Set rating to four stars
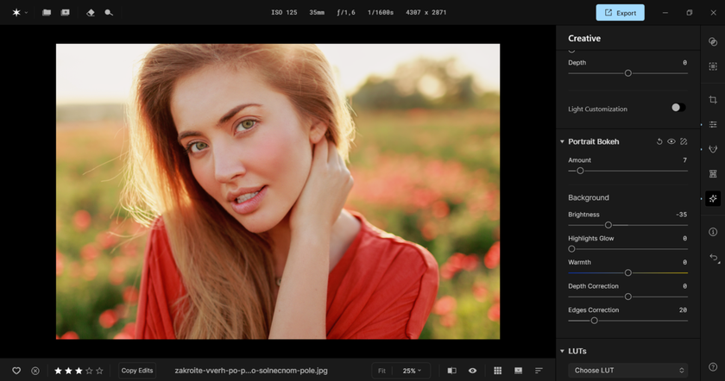 [x=89, y=371]
